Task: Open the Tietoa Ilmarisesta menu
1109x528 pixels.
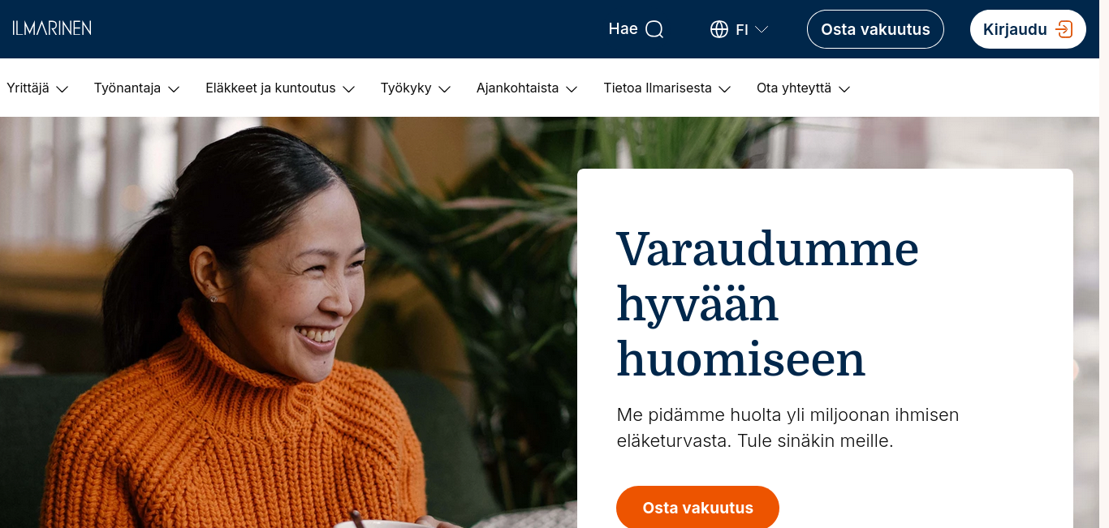Action: coord(667,88)
